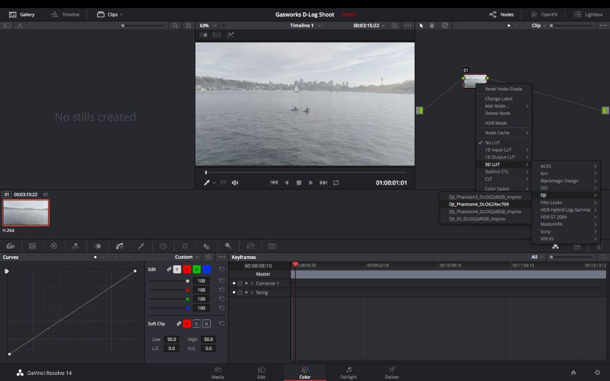This screenshot has width=610, height=381.
Task: Open the Curves palette icon
Action: [119, 246]
